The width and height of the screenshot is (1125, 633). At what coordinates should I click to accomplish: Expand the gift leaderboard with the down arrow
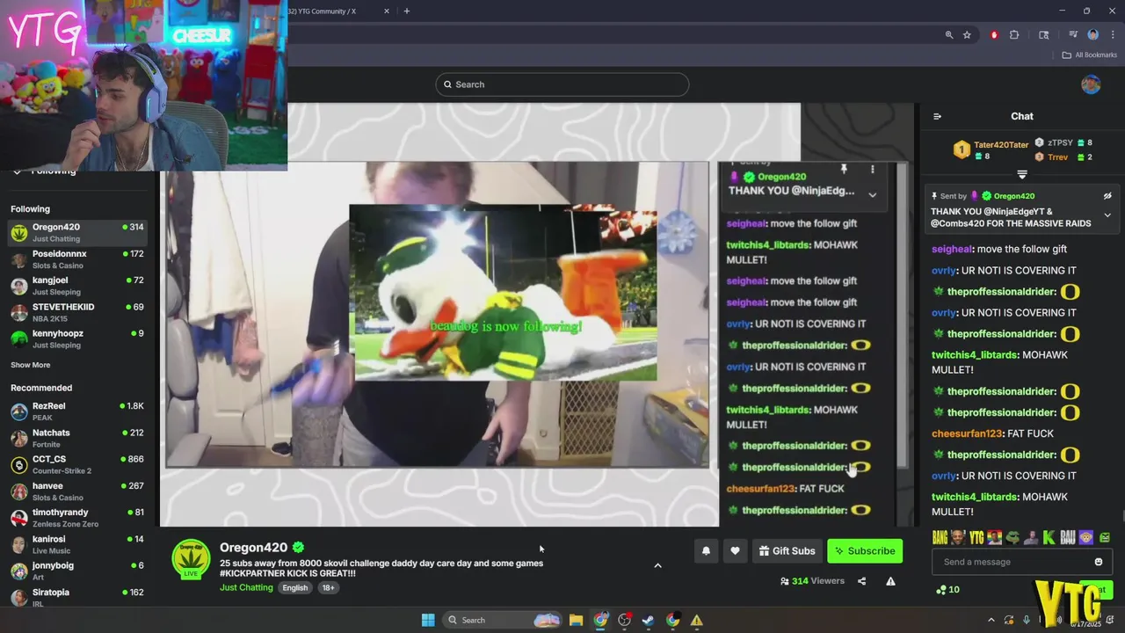[1022, 174]
